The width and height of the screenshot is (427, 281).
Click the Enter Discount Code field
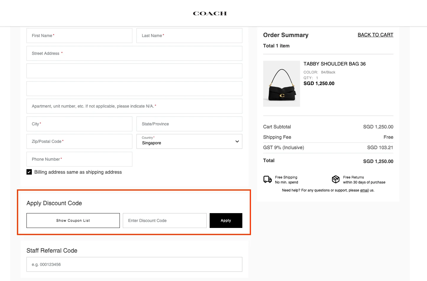tap(165, 221)
